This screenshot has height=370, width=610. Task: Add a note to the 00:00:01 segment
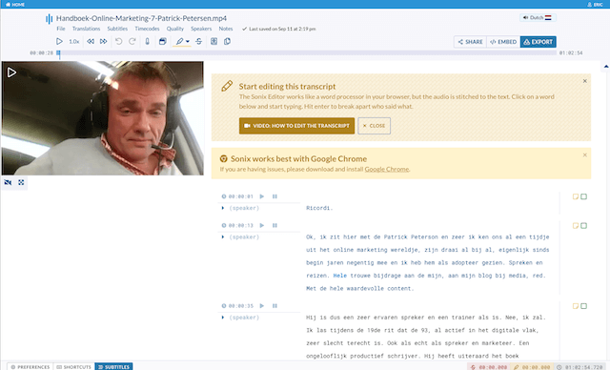(x=576, y=196)
